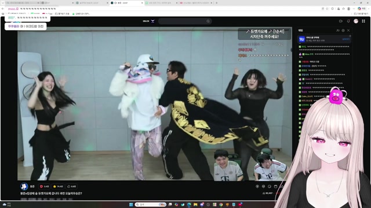
Task: Open the all bookmarks folder at right
Action: click(361, 14)
